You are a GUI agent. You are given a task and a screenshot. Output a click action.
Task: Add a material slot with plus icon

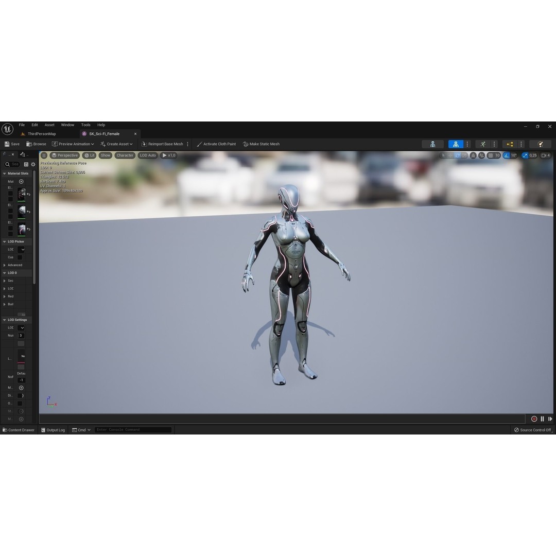click(x=21, y=182)
